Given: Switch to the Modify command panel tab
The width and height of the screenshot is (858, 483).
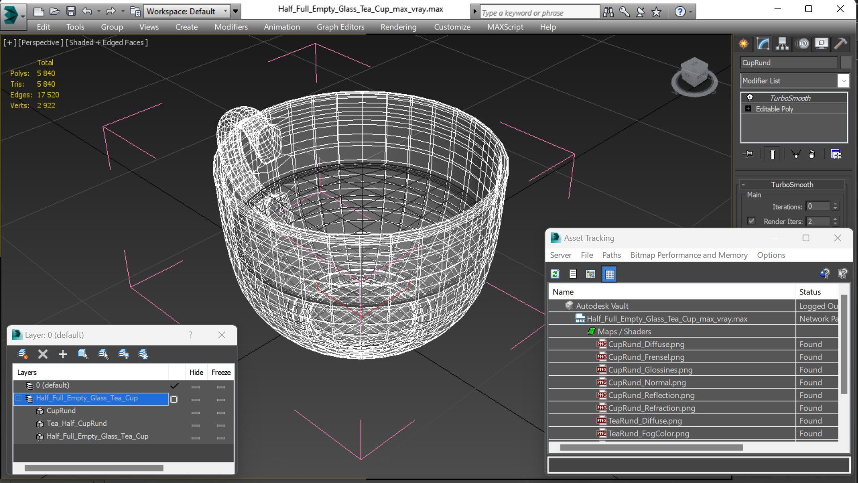Looking at the screenshot, I should click(763, 43).
